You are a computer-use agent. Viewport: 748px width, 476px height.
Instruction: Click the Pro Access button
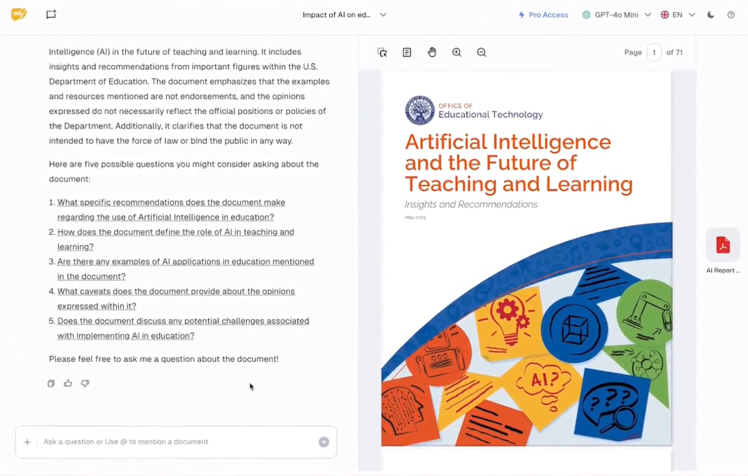543,15
